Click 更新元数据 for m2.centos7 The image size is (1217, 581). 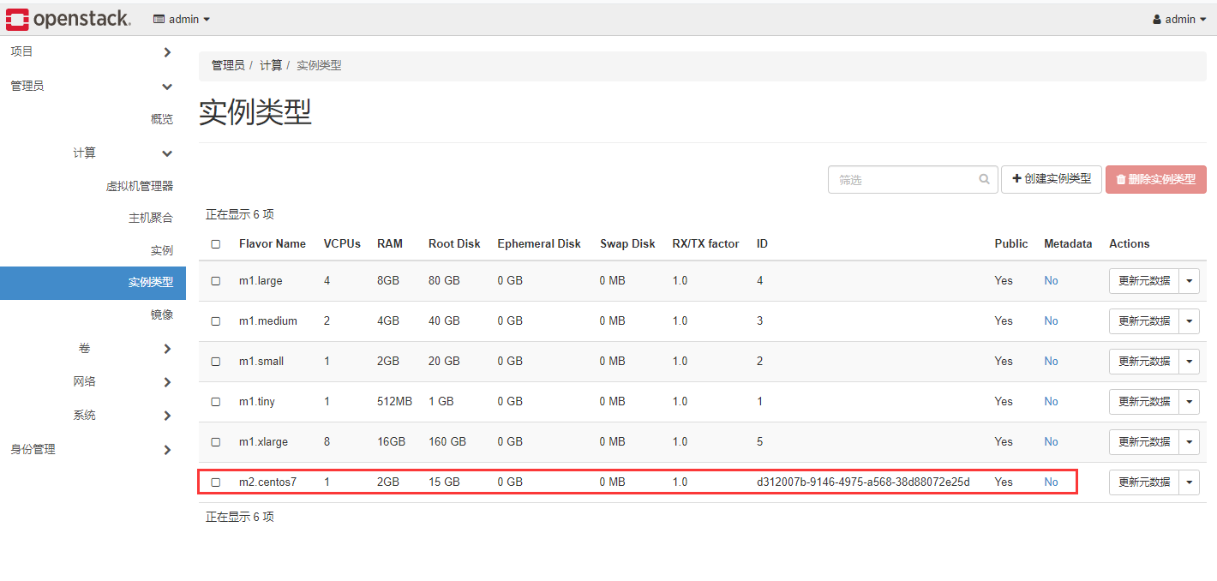1144,482
